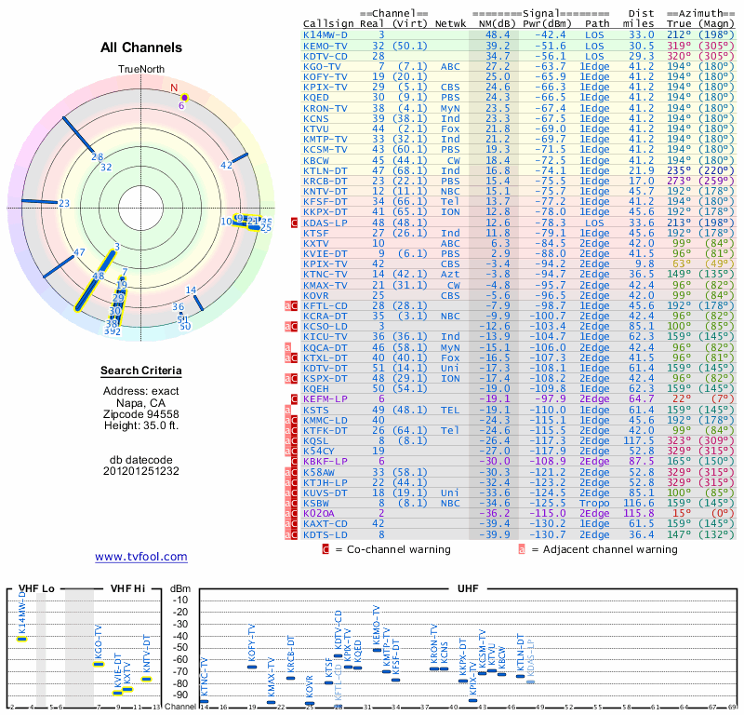Click the KEMO-TV bar in UHF spectrum chart
Screen dimensions: 744x715
377,649
